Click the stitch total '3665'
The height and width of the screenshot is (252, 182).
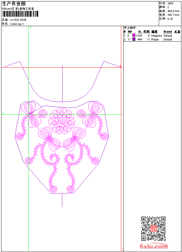click(170, 4)
